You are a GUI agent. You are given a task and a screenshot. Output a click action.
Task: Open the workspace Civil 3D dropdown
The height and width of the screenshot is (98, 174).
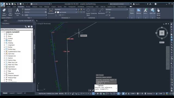point(41,4)
